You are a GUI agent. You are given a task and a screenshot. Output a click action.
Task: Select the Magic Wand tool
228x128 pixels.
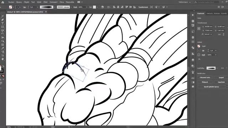[2, 16]
